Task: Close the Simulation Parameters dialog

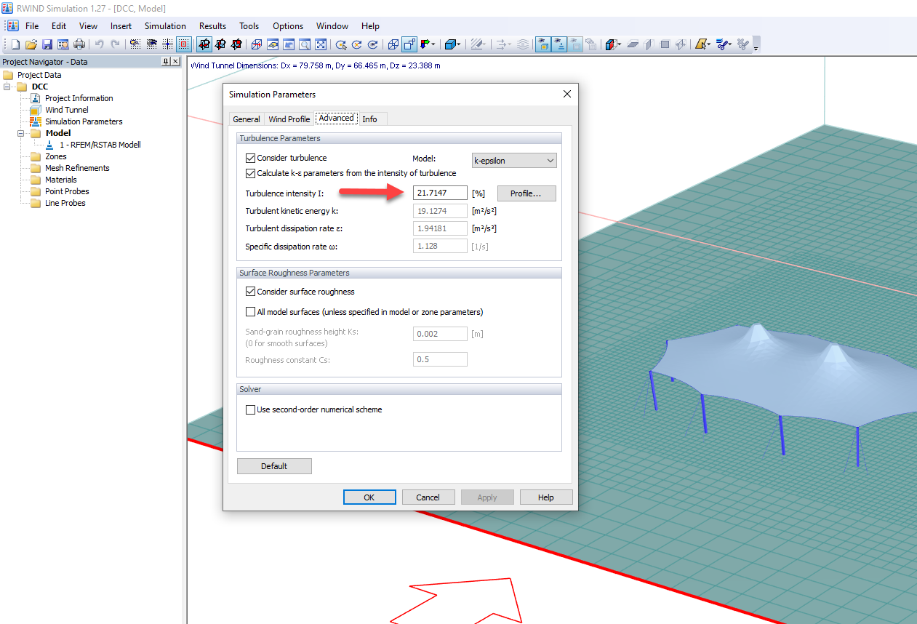Action: (567, 94)
